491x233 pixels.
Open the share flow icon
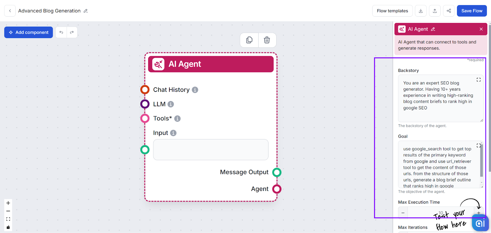(449, 11)
